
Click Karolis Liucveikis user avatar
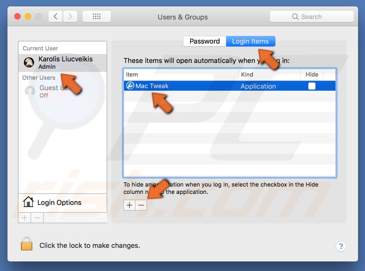coord(29,63)
